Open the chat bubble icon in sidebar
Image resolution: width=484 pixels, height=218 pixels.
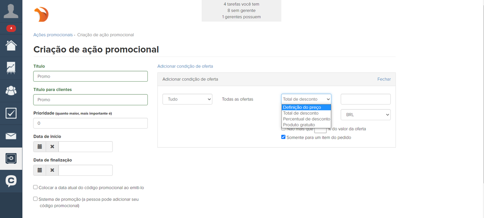(11, 181)
